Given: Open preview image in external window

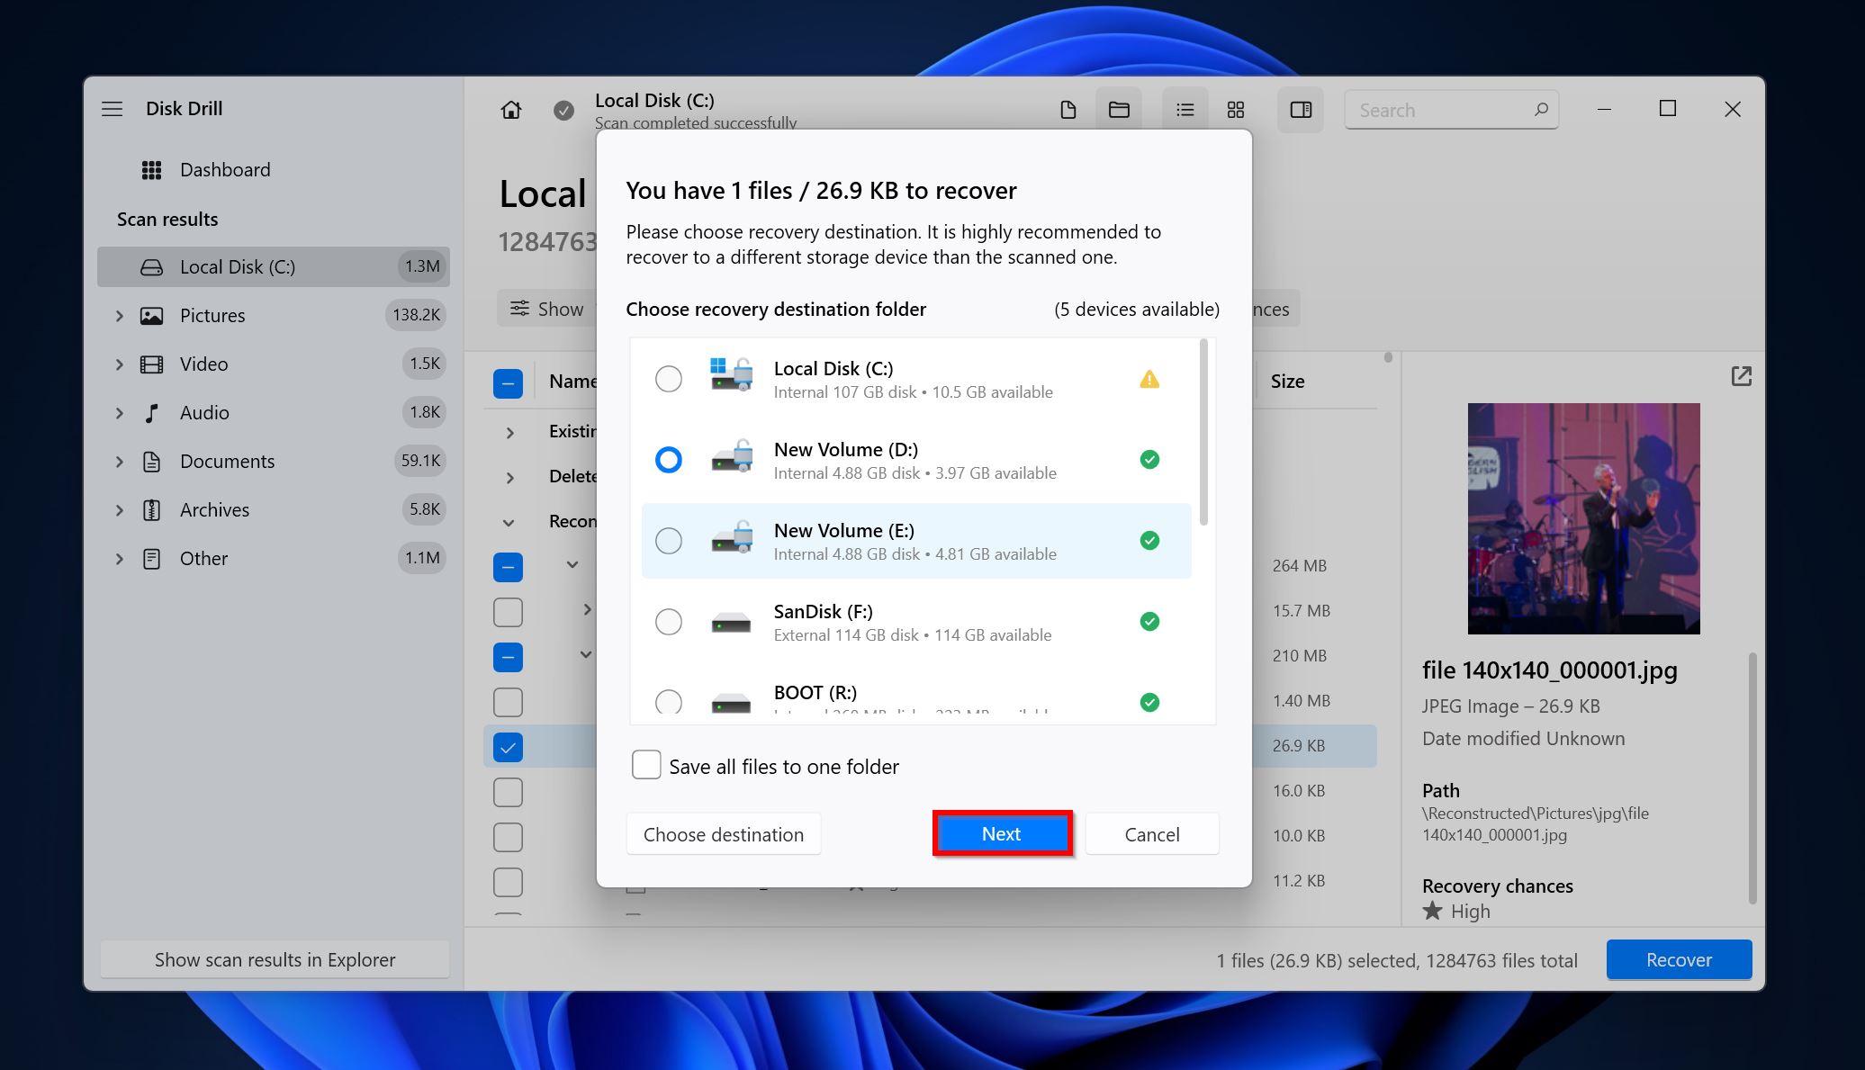Looking at the screenshot, I should [x=1742, y=376].
